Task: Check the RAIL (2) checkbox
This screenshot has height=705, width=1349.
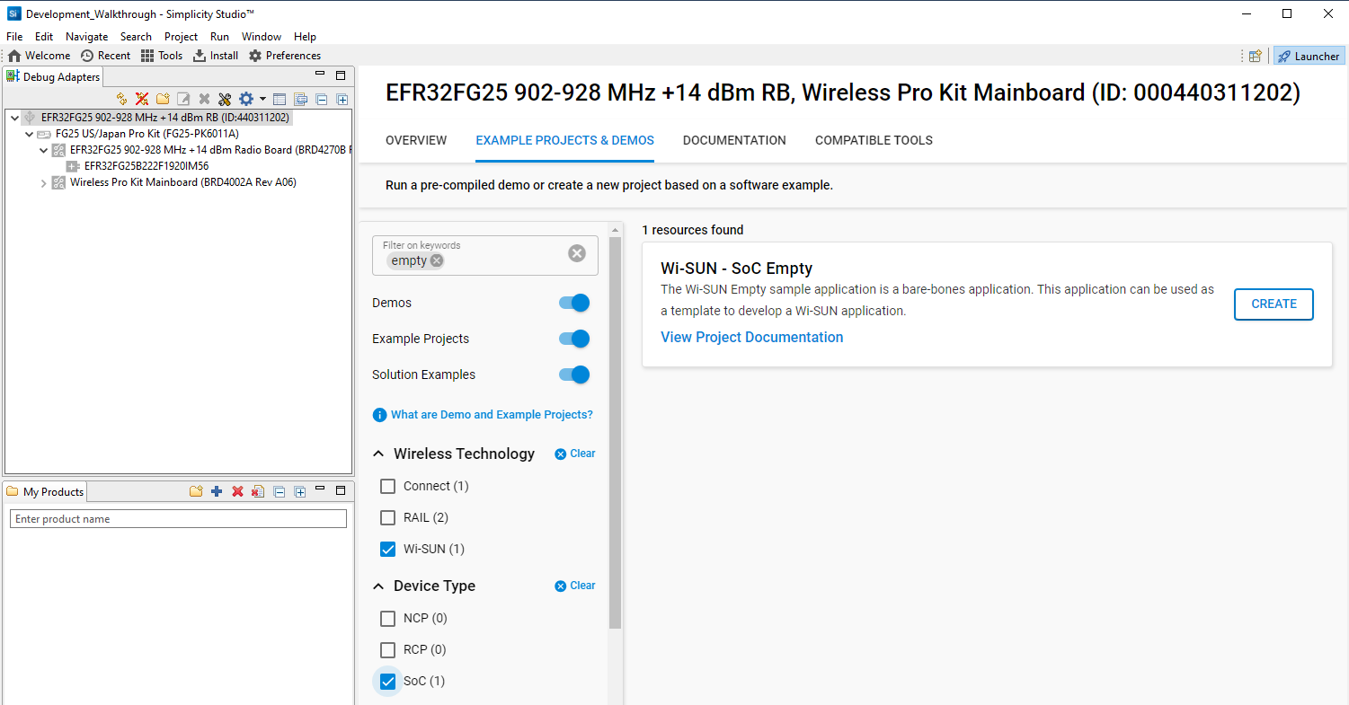Action: point(388,517)
